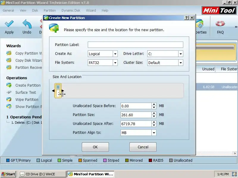Image resolution: width=238 pixels, height=178 pixels.
Task: Click the horizontal scrollbar right arrow
Action: click(x=235, y=153)
